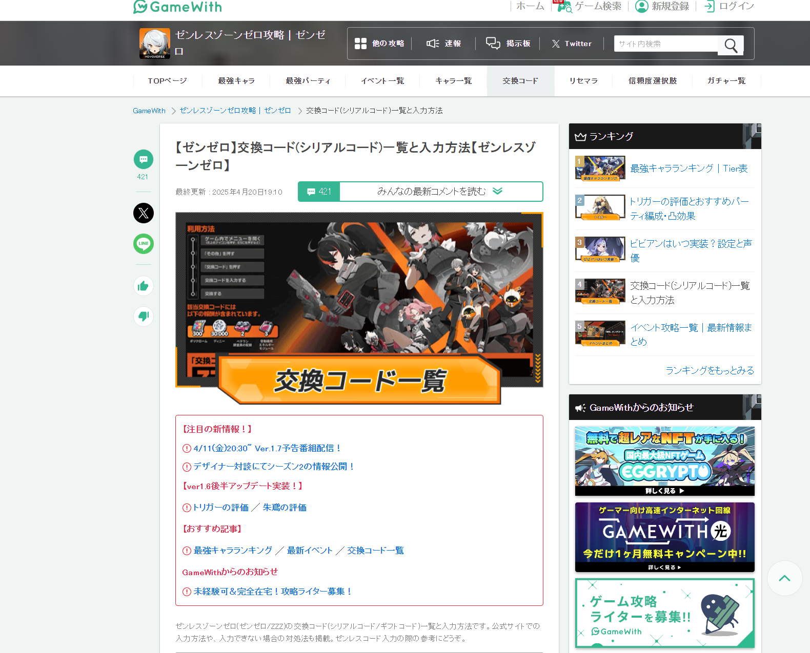
Task: Open TOPページ tab
Action: [167, 81]
